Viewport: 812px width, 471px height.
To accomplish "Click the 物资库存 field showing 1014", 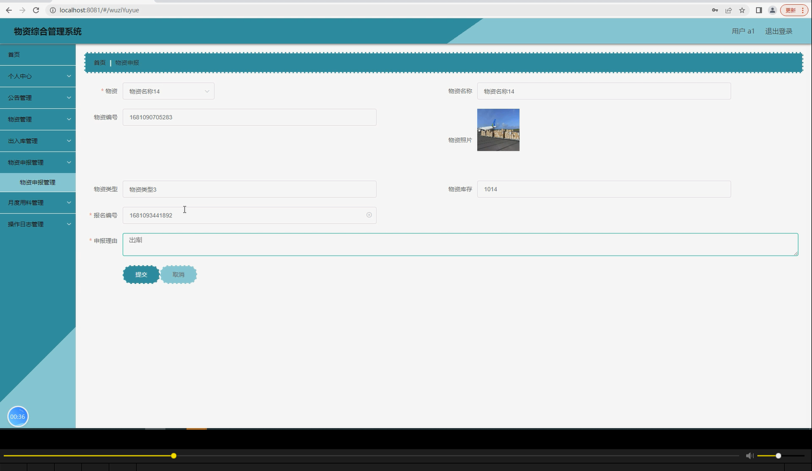I will click(604, 189).
